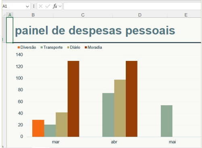Click the 0 value on vertical axis
The width and height of the screenshot is (202, 148).
click(22, 136)
